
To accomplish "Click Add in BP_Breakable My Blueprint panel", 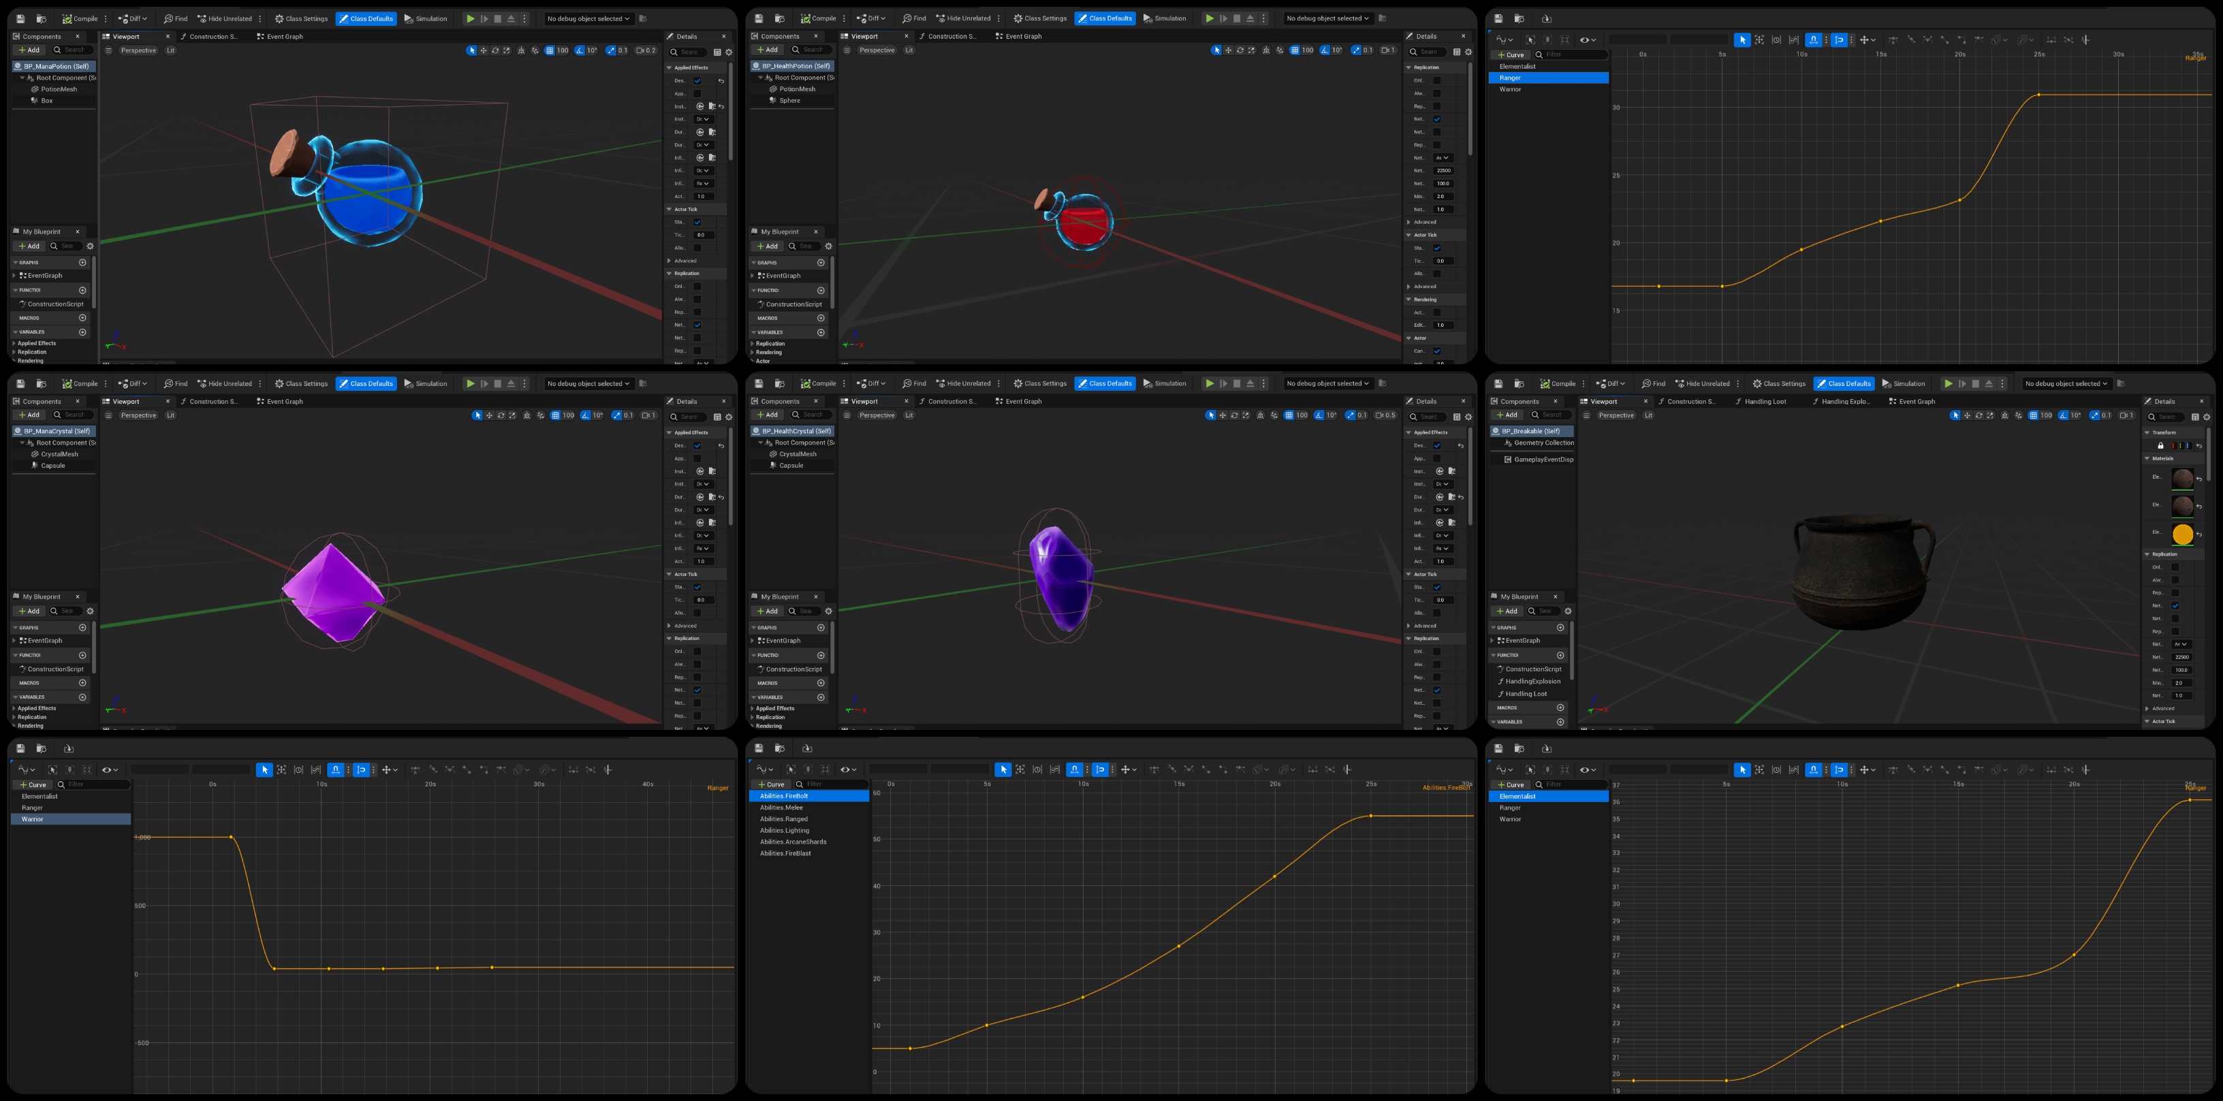I will [x=1507, y=611].
